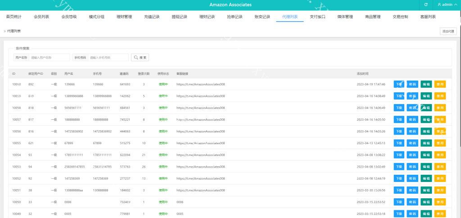Click the 添加代理 button
Screen dimensions: 461x218
tap(448, 31)
